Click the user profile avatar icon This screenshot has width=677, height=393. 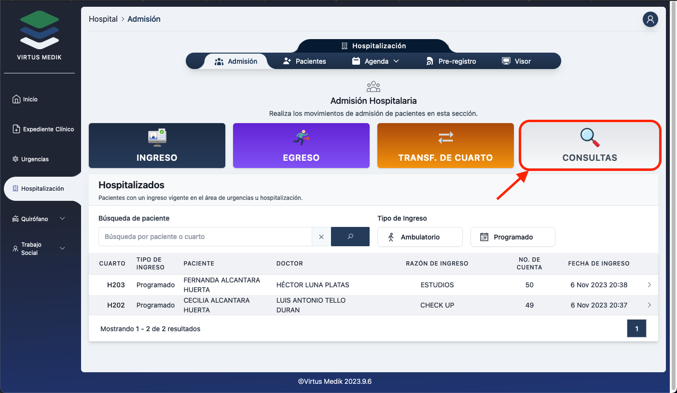[x=650, y=19]
